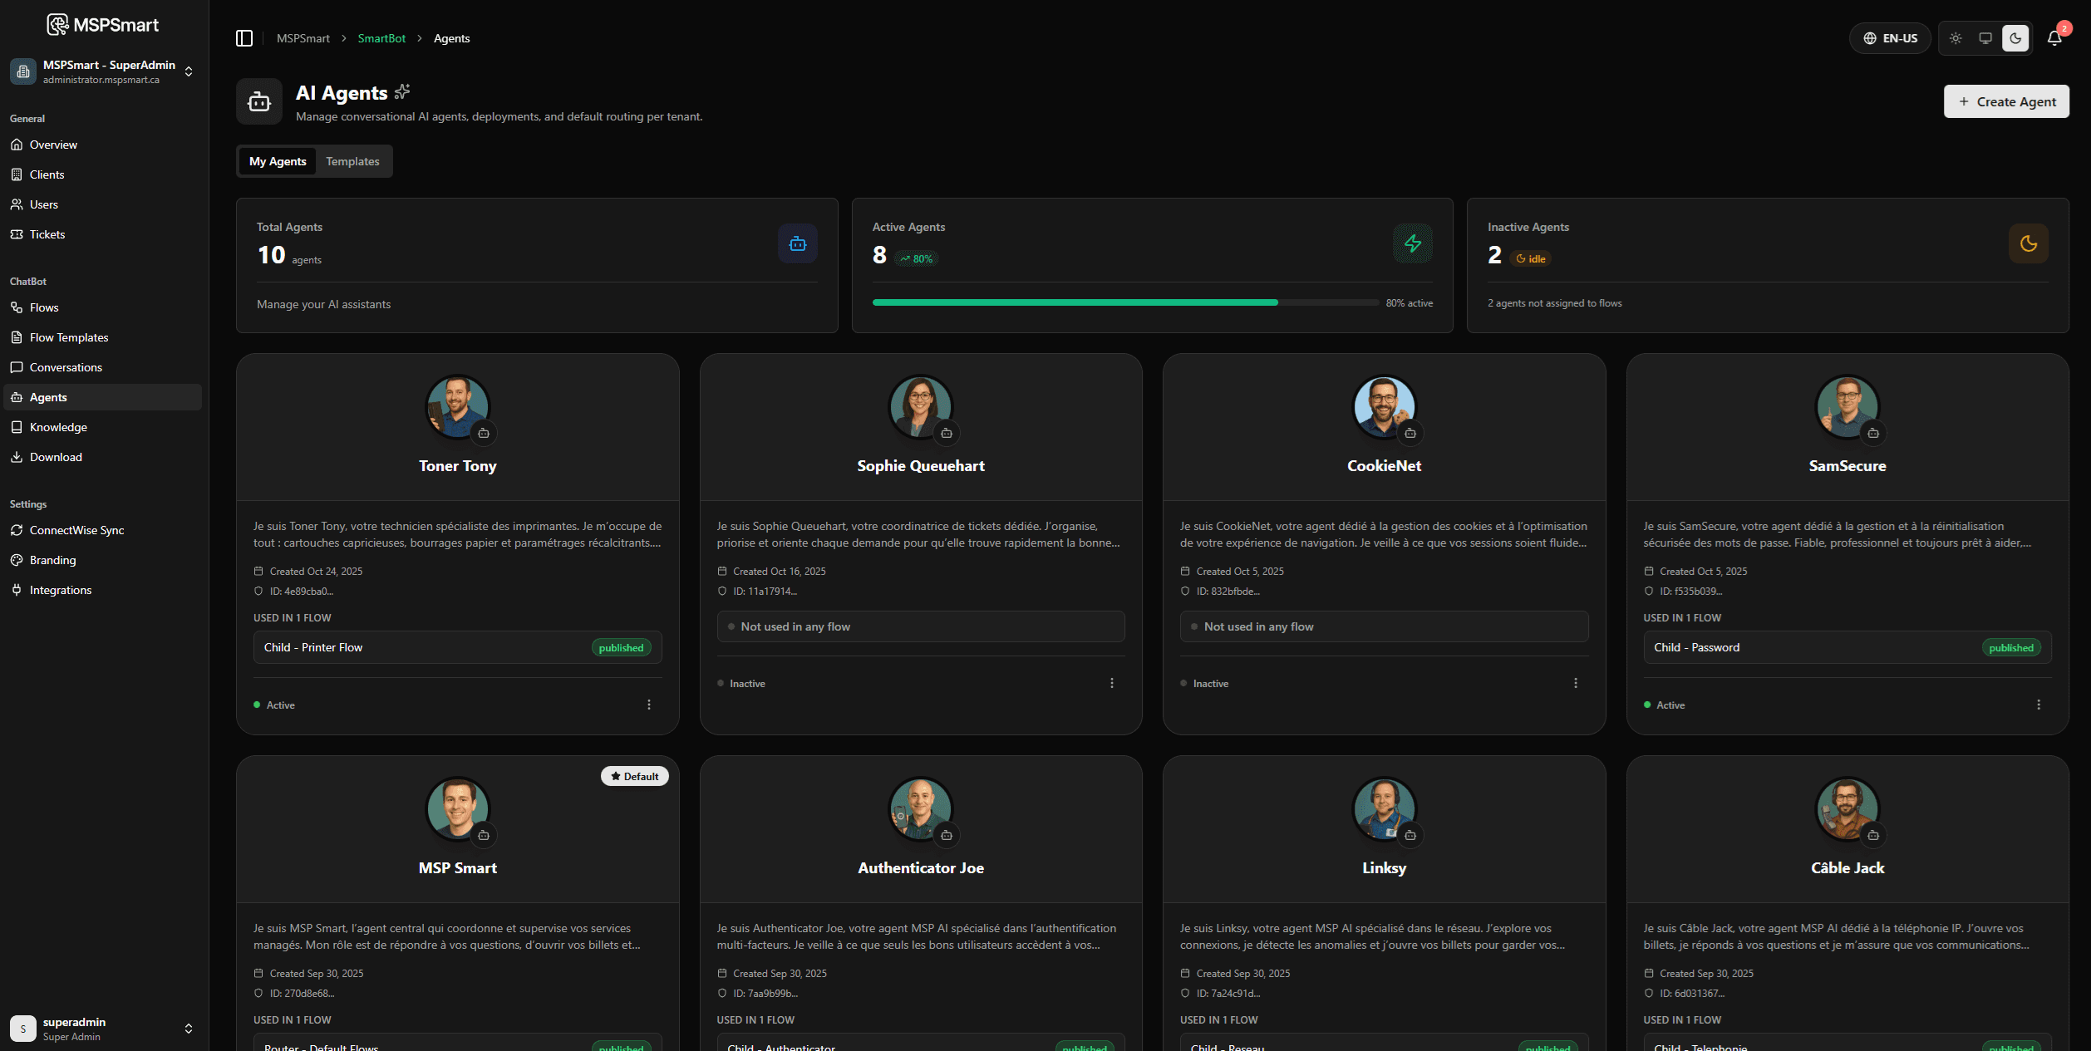Screen dimensions: 2091x1051
Task: Open ConnectWise Sync settings
Action: point(76,529)
